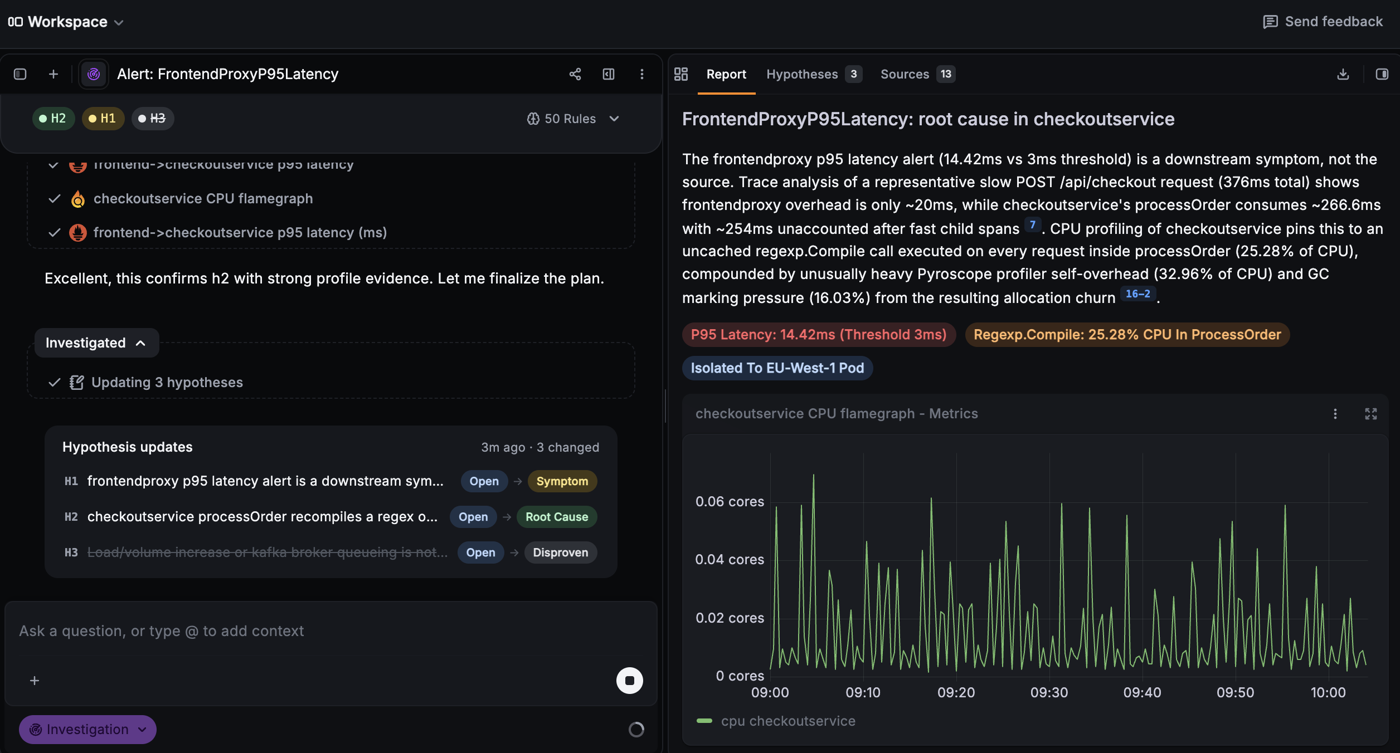Stop the running investigation with stop button
The width and height of the screenshot is (1400, 753).
[x=630, y=681]
